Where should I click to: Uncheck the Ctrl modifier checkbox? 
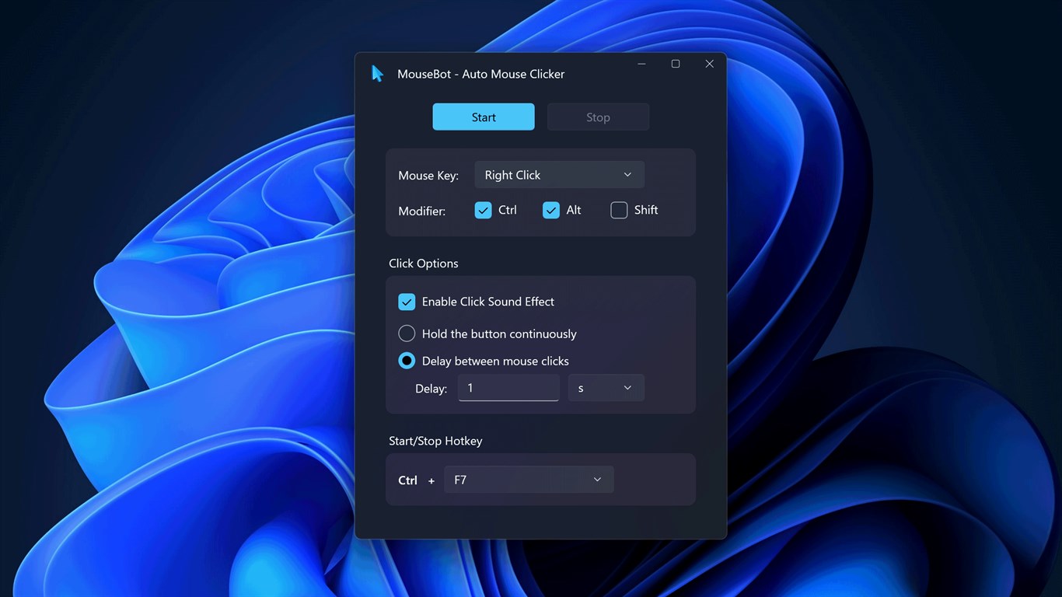483,210
